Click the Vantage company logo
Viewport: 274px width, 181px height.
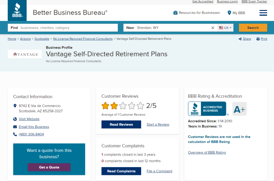25,54
